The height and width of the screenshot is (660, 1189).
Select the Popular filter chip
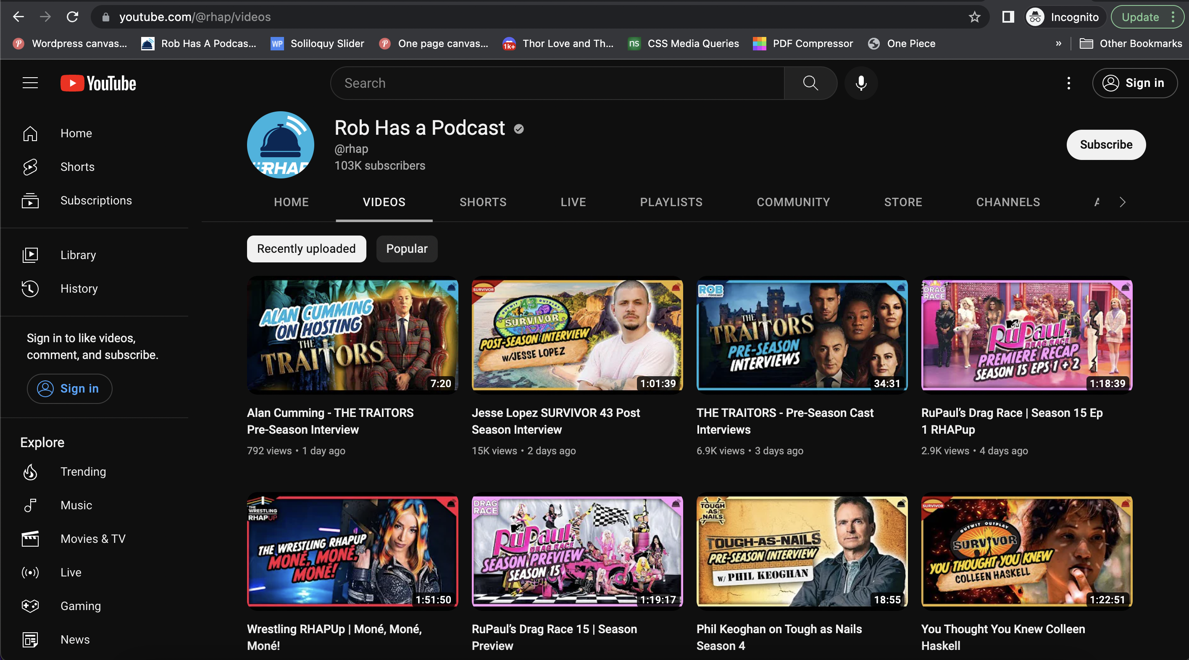(407, 249)
